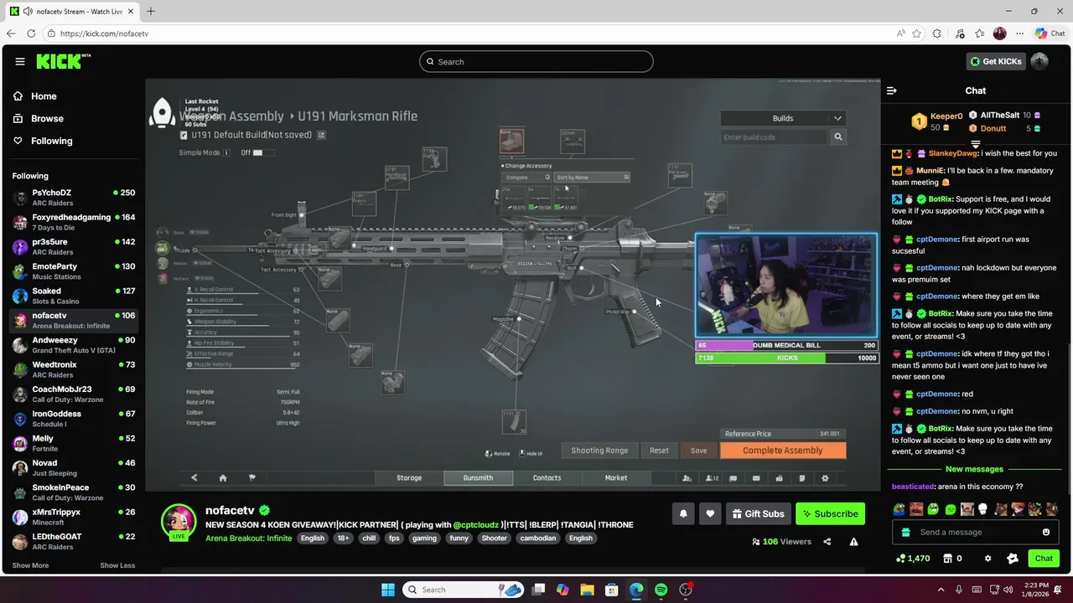This screenshot has width=1073, height=603.
Task: Open Foxyredheadgaming channel in Following
Action: click(73, 222)
